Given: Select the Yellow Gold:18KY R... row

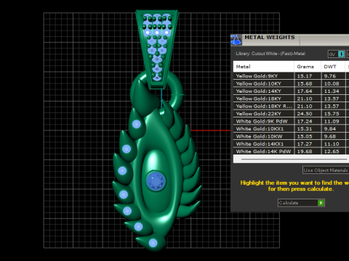Looking at the screenshot, I should 291,106.
